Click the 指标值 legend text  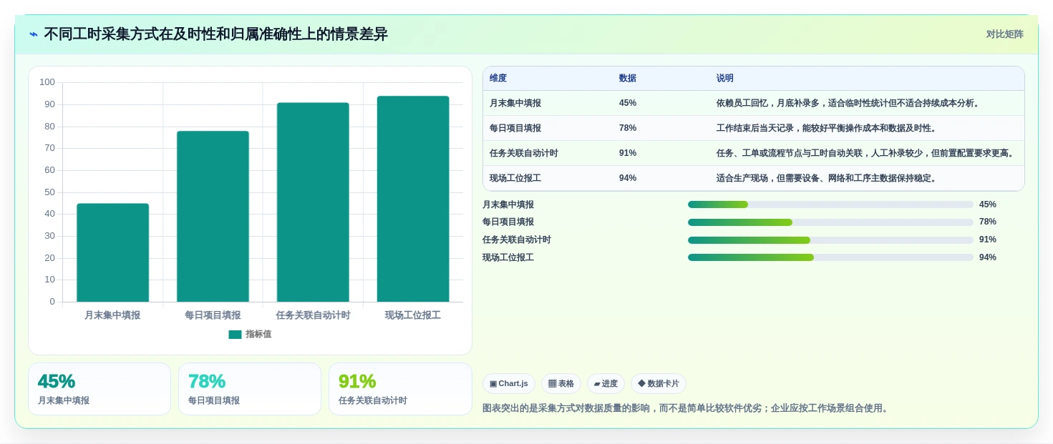click(258, 335)
